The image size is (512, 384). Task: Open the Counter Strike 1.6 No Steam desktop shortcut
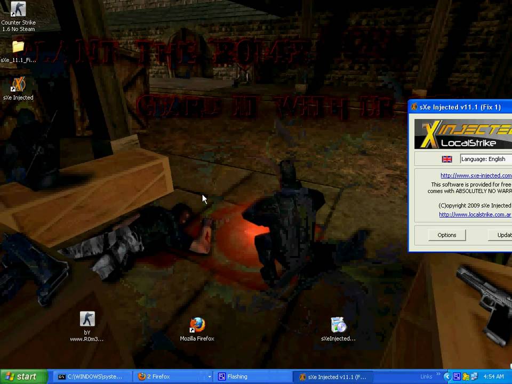(x=18, y=17)
